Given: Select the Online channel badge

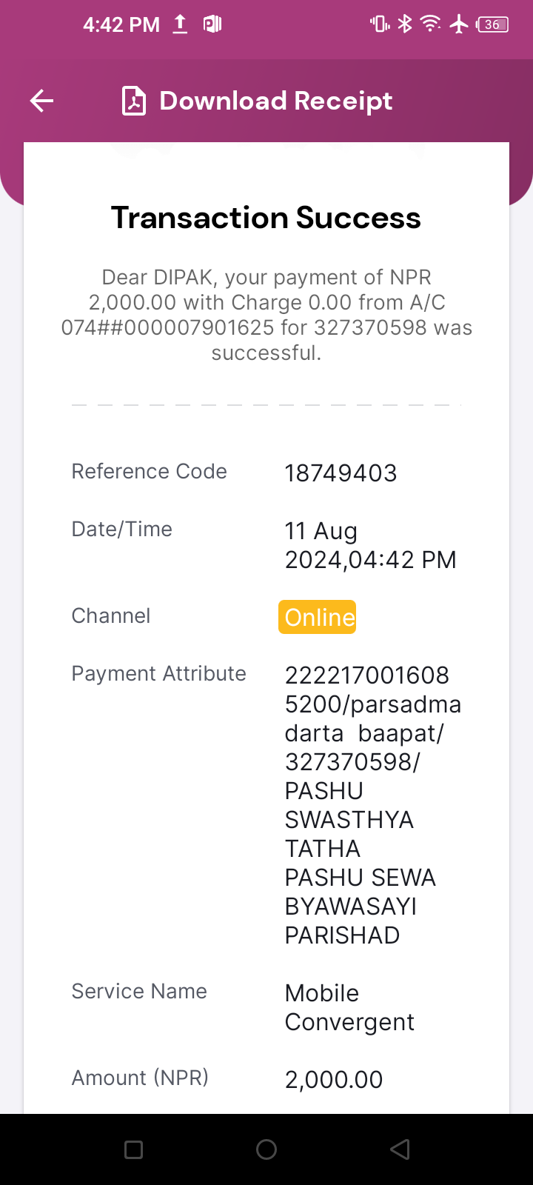Looking at the screenshot, I should (x=318, y=617).
